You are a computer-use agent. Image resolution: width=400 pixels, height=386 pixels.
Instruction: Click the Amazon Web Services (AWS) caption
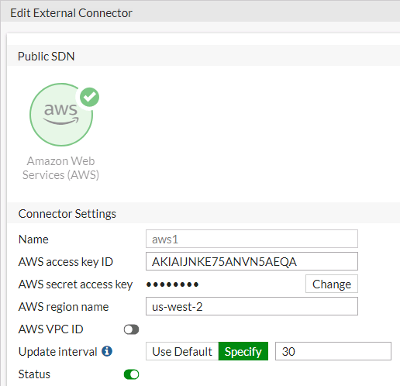pyautogui.click(x=60, y=168)
